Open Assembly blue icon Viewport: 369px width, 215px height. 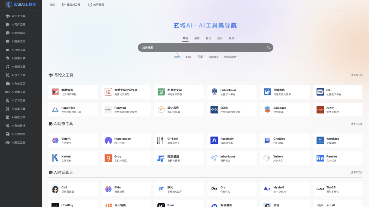click(214, 141)
